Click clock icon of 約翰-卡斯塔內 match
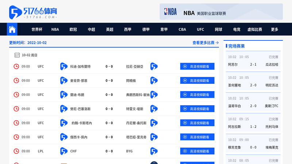This screenshot has width=292, height=164. (16, 123)
